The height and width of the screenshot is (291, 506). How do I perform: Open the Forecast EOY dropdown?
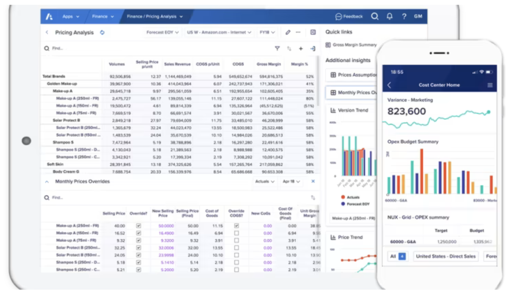coord(163,32)
